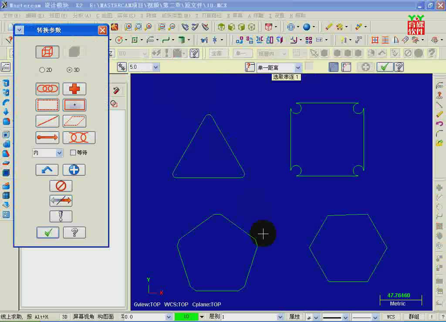Screen dimensions: 446x322
Task: Click the Reverse chain direction arrows button
Action: (x=61, y=201)
